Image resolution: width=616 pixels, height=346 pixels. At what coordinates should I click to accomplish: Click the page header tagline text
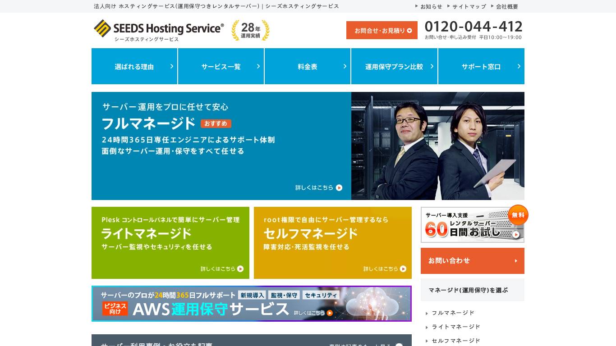(216, 6)
